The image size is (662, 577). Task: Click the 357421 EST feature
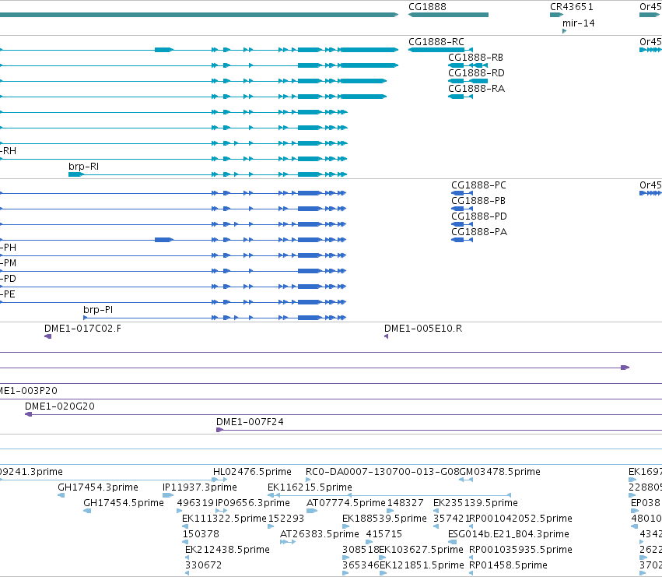tap(436, 526)
